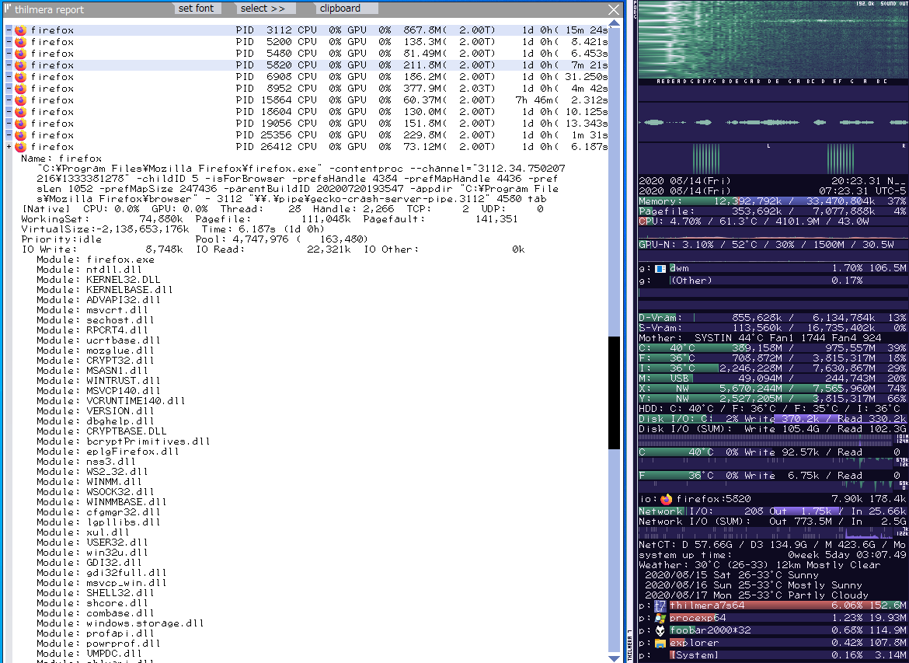
Task: Click Firefox icon in io: firefox:5820 row
Action: click(x=666, y=499)
